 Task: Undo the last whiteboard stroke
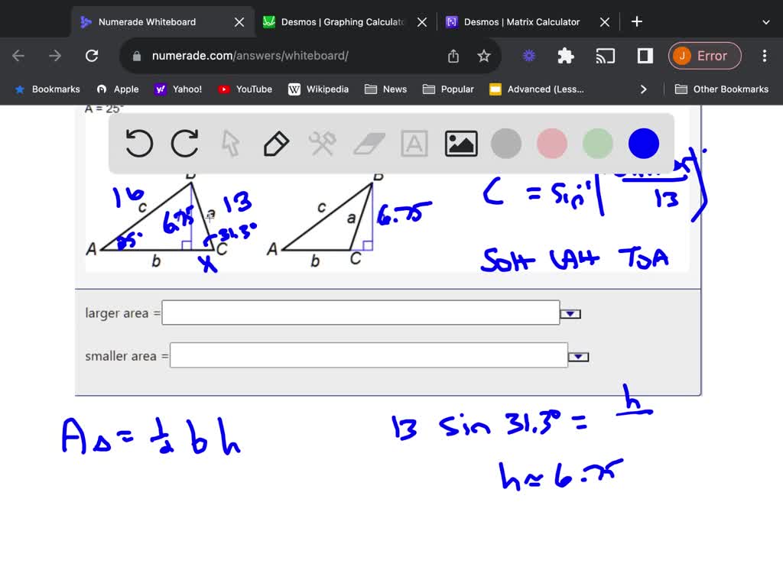138,143
